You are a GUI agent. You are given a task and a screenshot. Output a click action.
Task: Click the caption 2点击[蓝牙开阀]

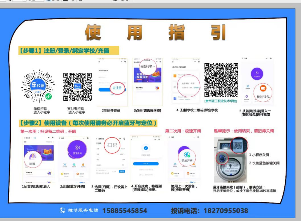72,186
